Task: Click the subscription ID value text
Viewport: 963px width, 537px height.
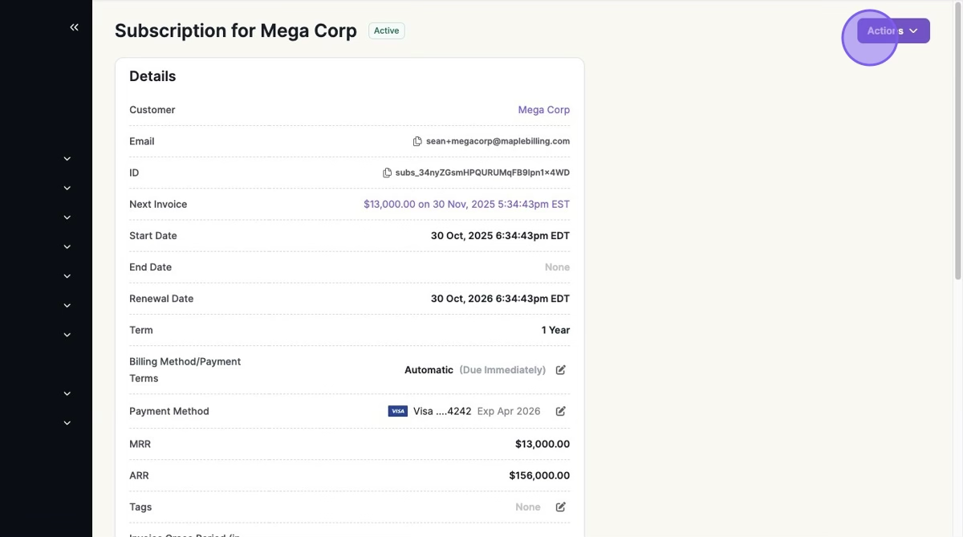Action: (x=482, y=173)
